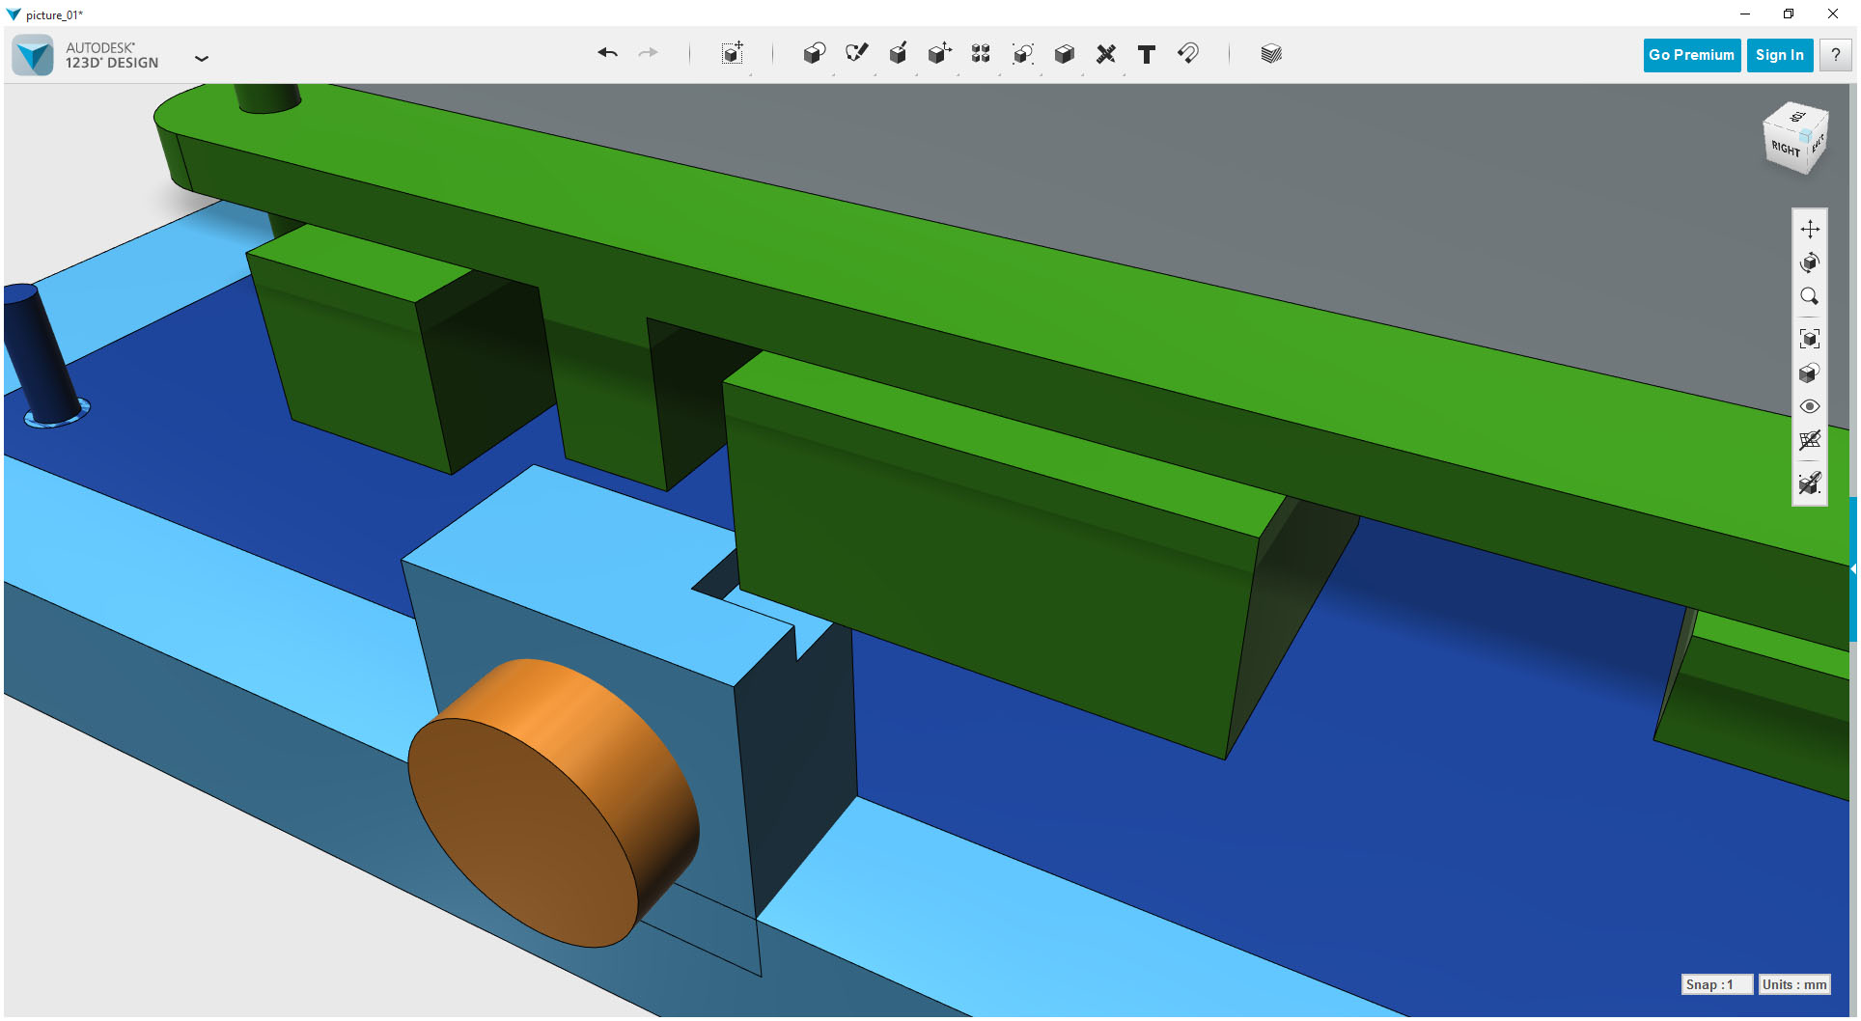The image size is (1861, 1021).
Task: Open the Primitives tool
Action: [814, 55]
